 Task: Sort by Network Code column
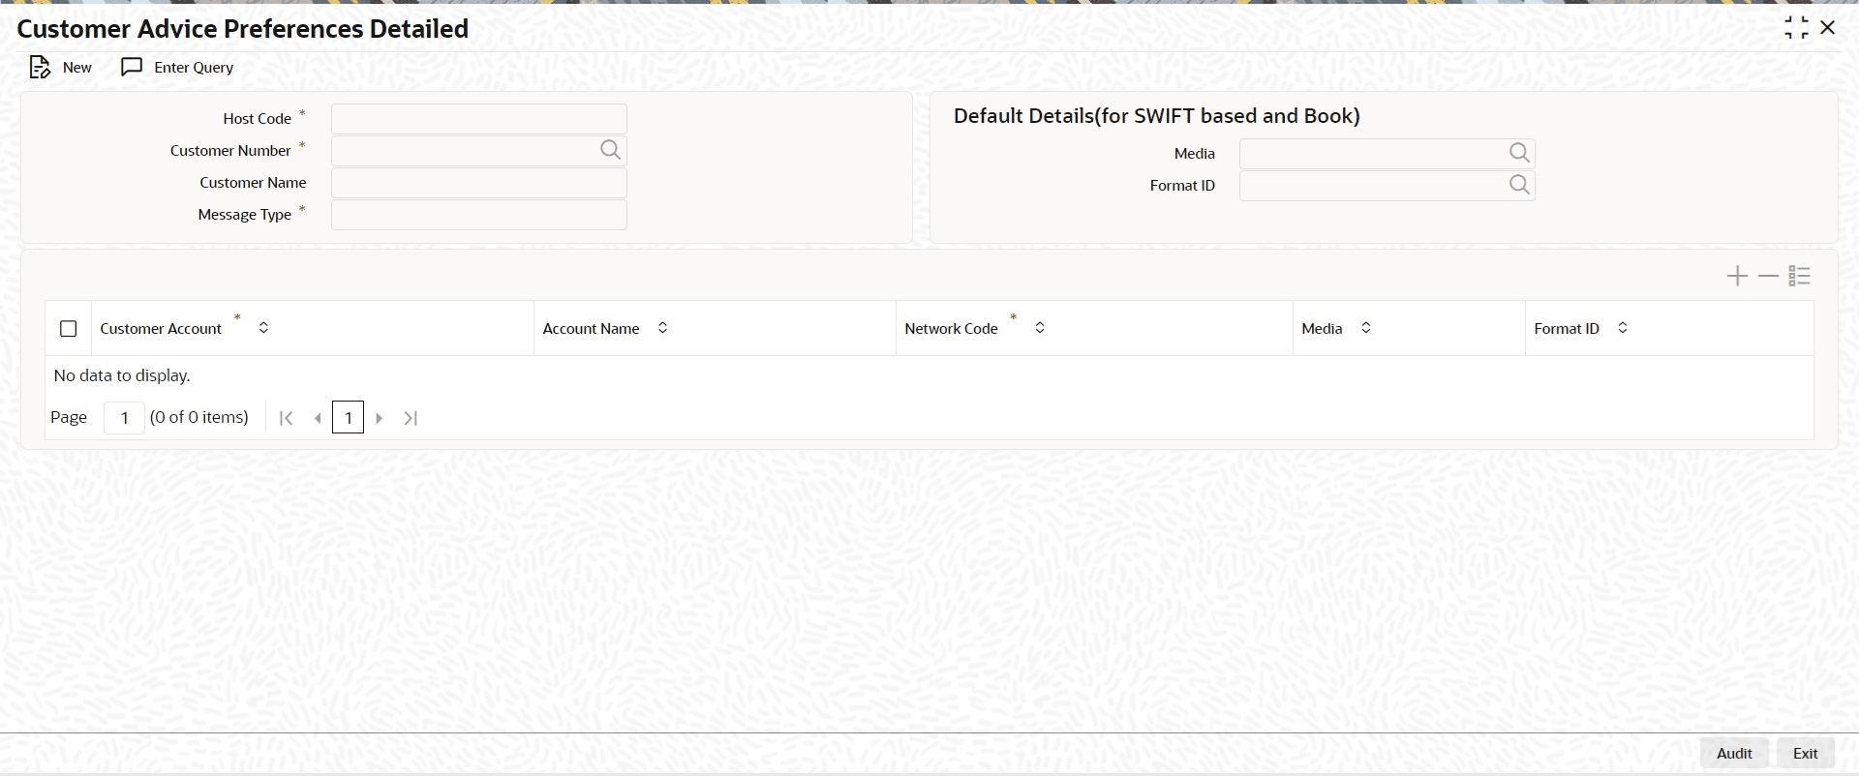tap(1040, 328)
